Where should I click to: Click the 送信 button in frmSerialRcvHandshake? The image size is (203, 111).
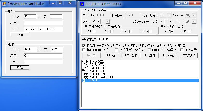pos(20,68)
